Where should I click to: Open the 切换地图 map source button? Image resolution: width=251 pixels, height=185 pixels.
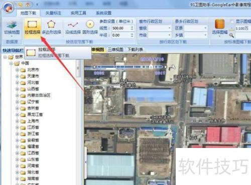tap(12, 28)
